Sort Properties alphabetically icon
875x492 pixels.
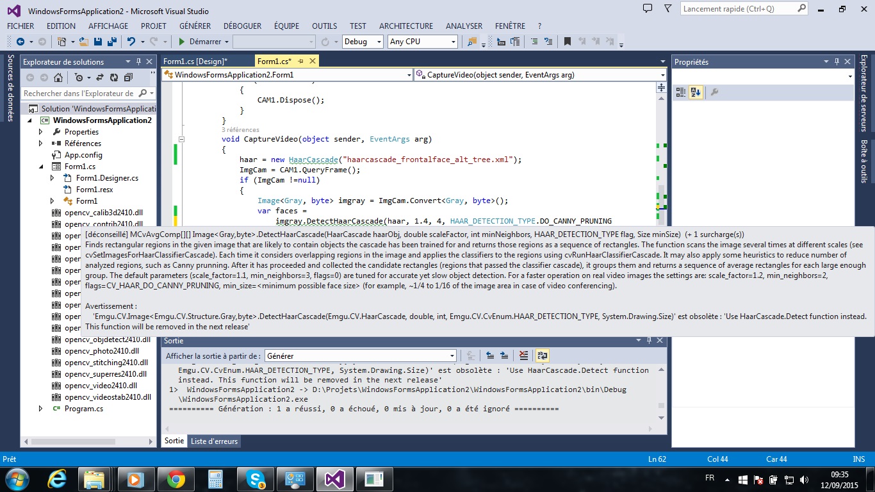pos(696,92)
